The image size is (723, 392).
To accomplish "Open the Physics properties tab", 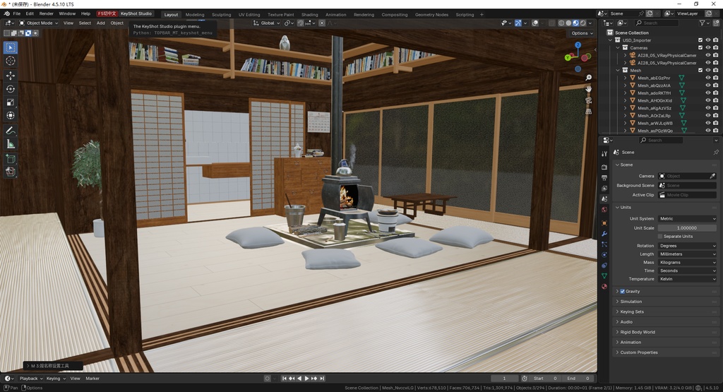I will click(604, 254).
